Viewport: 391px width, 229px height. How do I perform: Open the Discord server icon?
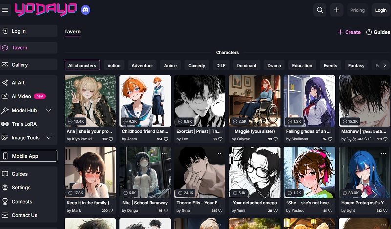point(85,10)
